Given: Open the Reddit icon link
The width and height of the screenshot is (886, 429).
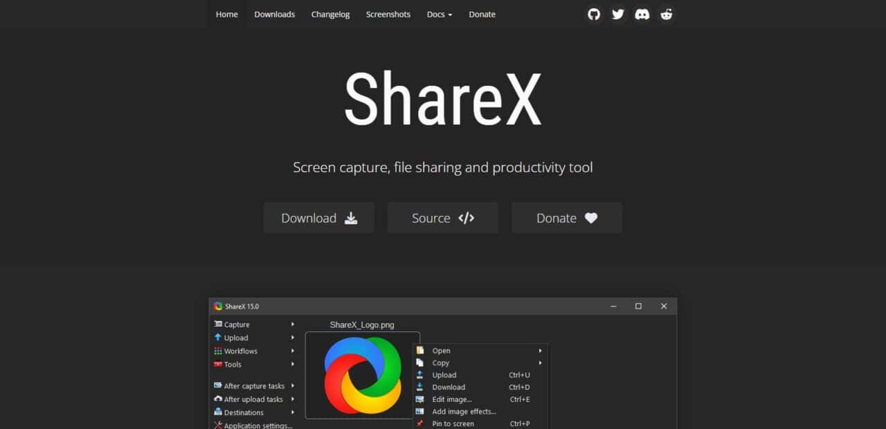Looking at the screenshot, I should pos(667,14).
